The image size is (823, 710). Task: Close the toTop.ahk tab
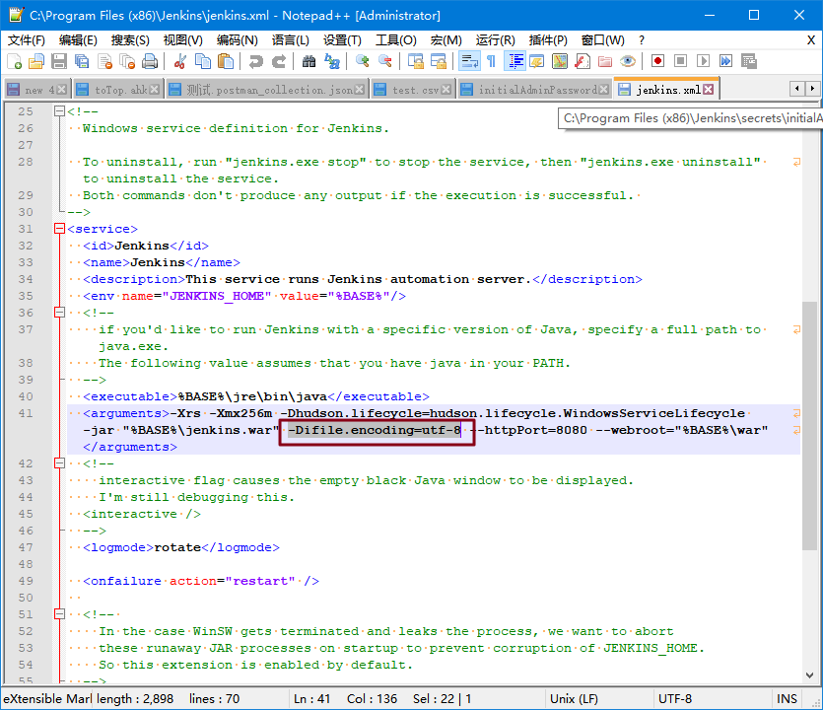154,90
